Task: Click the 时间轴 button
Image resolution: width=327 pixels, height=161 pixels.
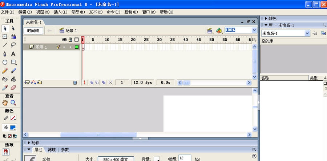Action: pyautogui.click(x=33, y=31)
